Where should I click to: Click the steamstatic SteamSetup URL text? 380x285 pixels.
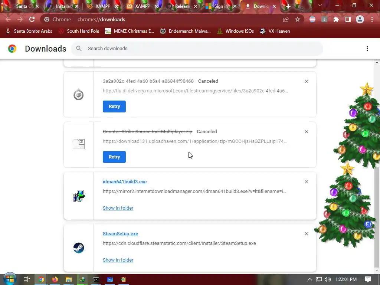coord(179,243)
